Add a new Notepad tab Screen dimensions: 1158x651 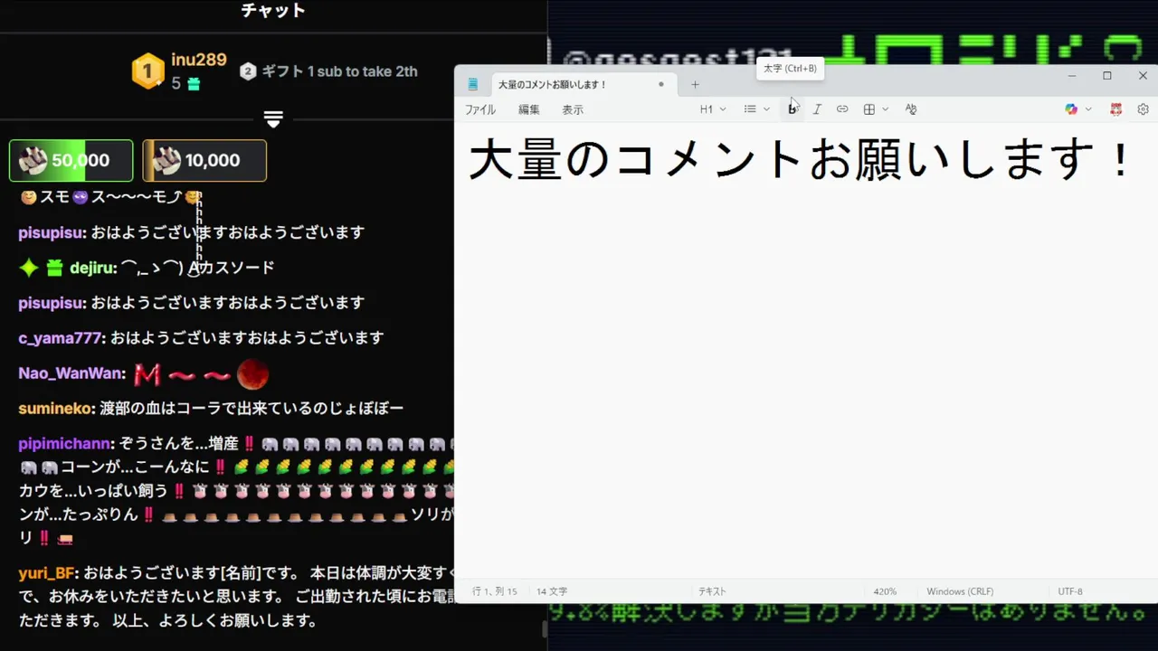click(x=695, y=84)
